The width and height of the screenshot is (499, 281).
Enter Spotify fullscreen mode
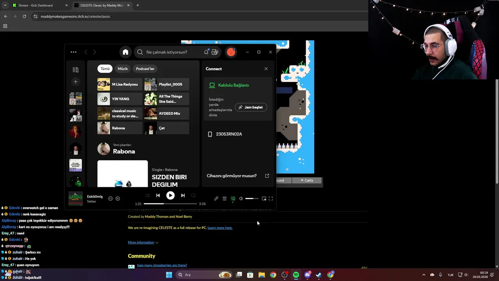tap(271, 199)
